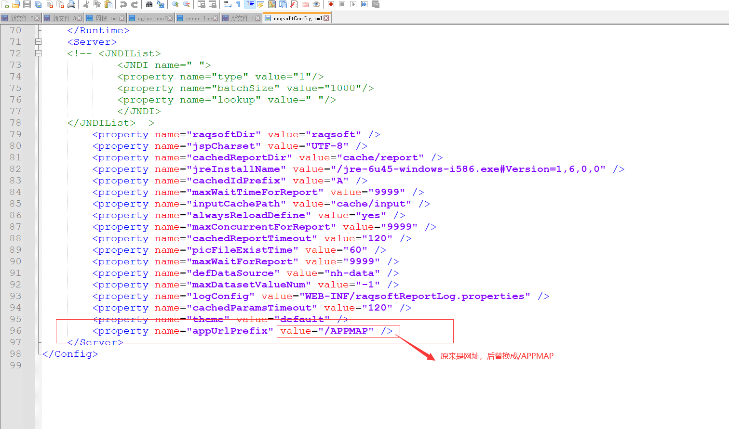
Task: Collapse the JNDIList comment fold marker
Action: 39,53
